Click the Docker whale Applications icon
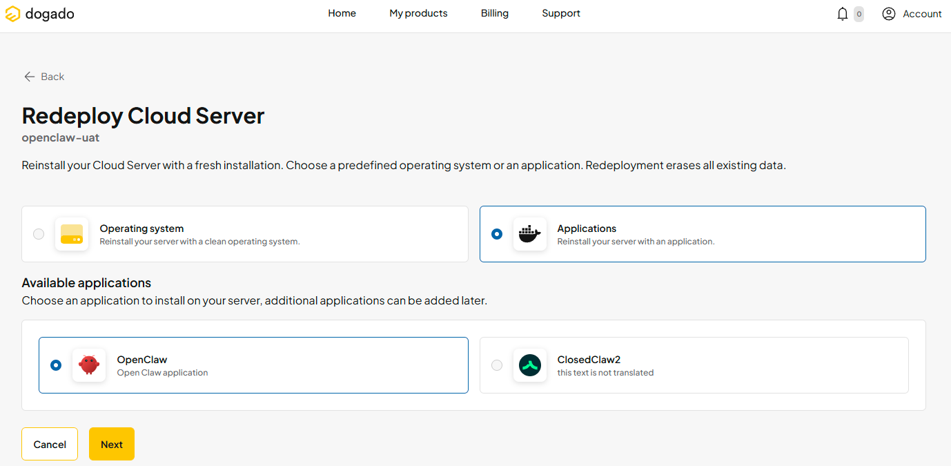Viewport: 951px width, 466px height. click(x=530, y=234)
